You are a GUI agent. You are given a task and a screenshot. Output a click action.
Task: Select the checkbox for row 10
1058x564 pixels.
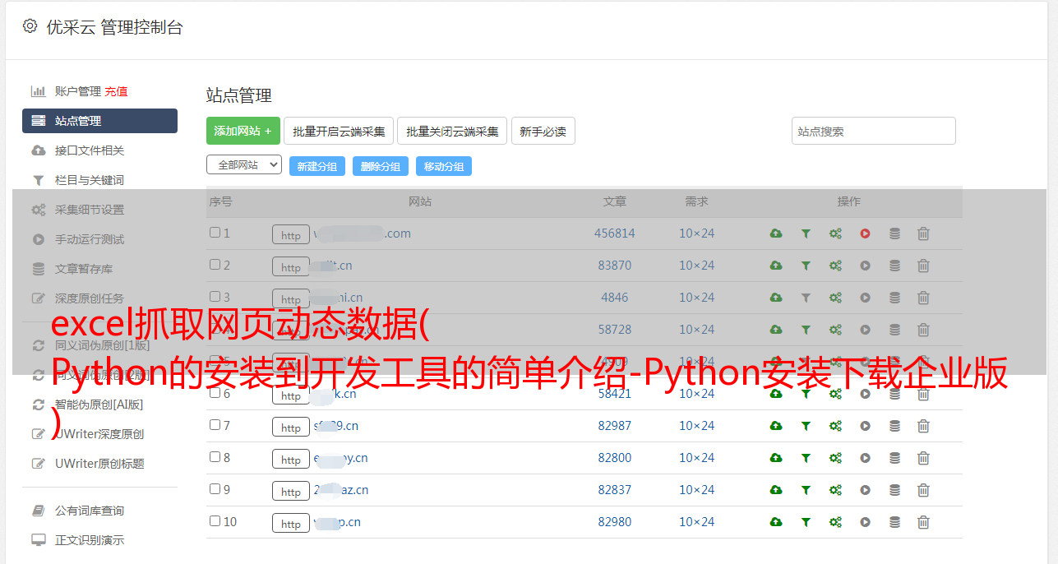click(x=215, y=521)
